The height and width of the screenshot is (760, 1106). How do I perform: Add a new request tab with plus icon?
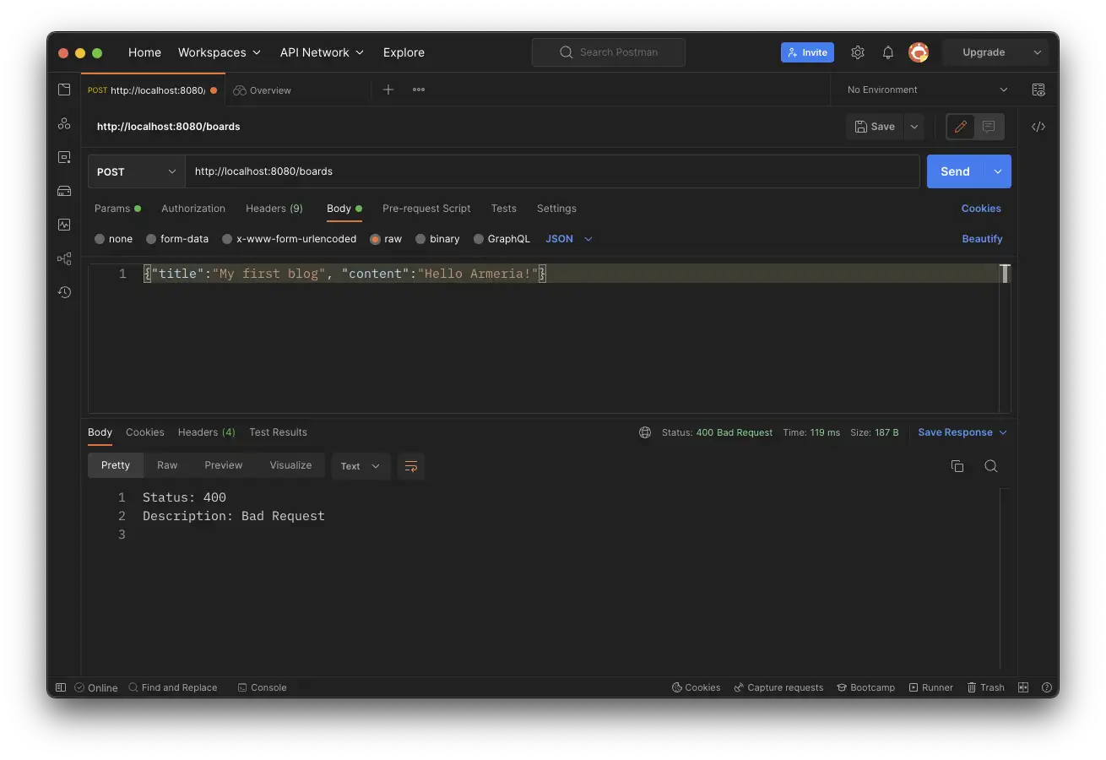pos(388,90)
